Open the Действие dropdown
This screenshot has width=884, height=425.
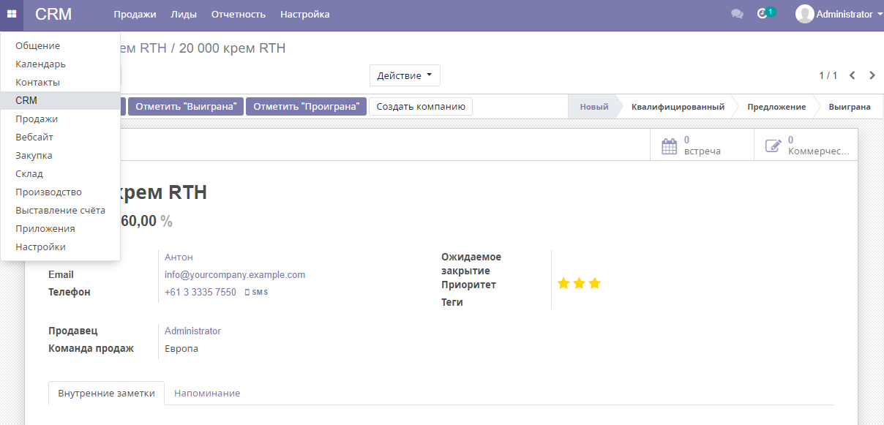(405, 75)
